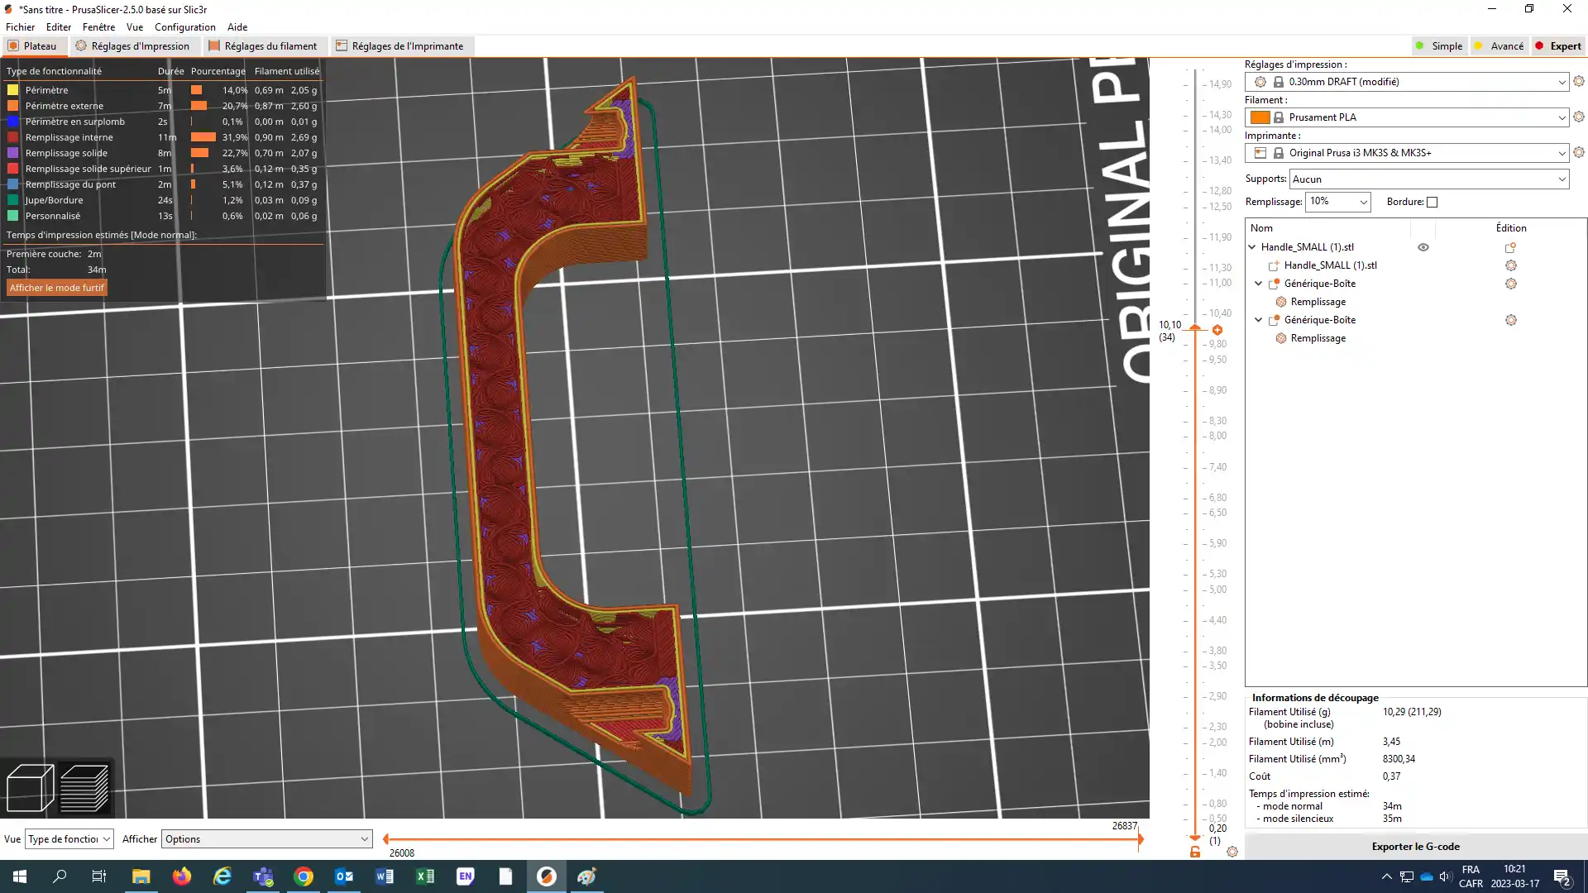Toggle visibility eye of Handle_SMALL (1).stl
Viewport: 1588px width, 893px height.
click(x=1423, y=247)
